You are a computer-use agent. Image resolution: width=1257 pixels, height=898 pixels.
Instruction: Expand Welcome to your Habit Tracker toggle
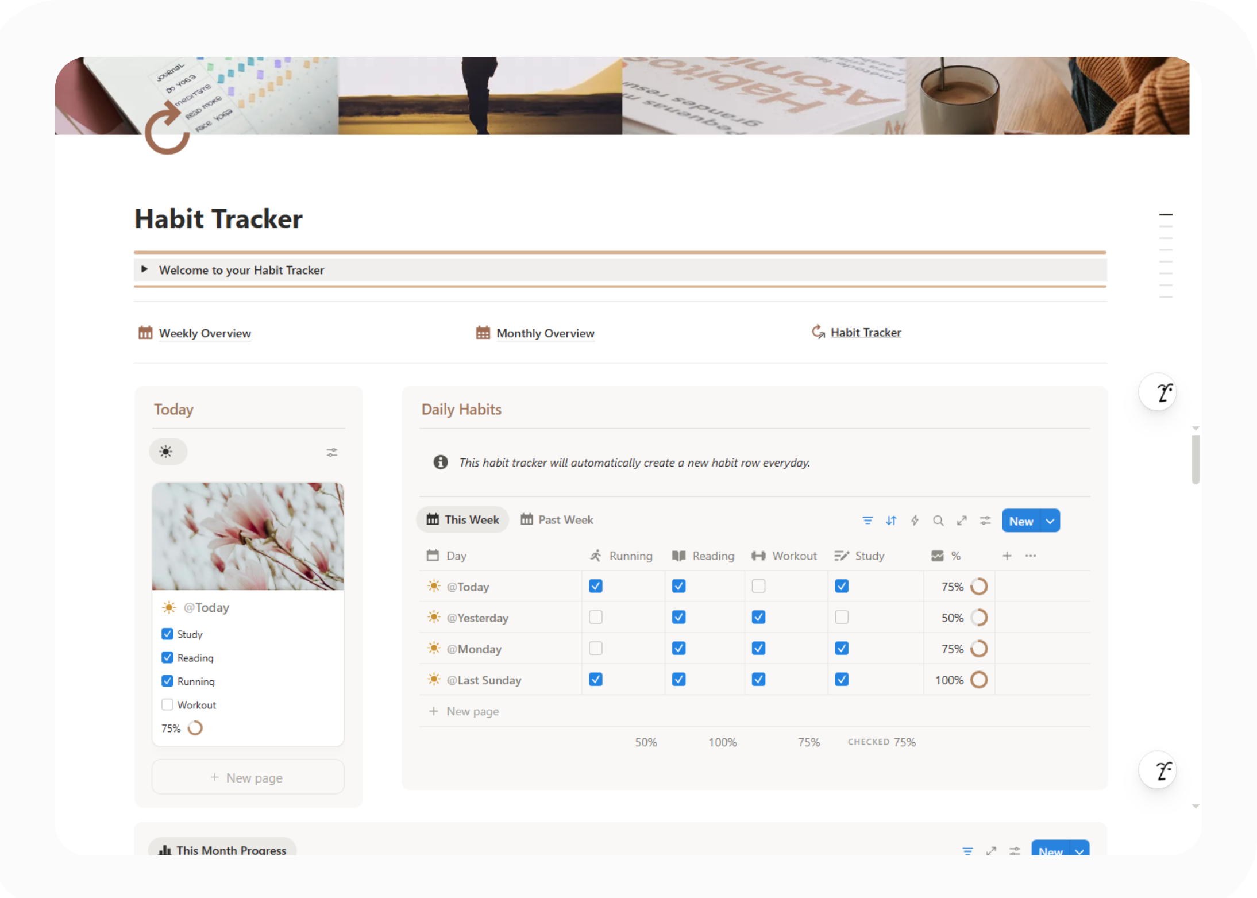click(x=145, y=269)
